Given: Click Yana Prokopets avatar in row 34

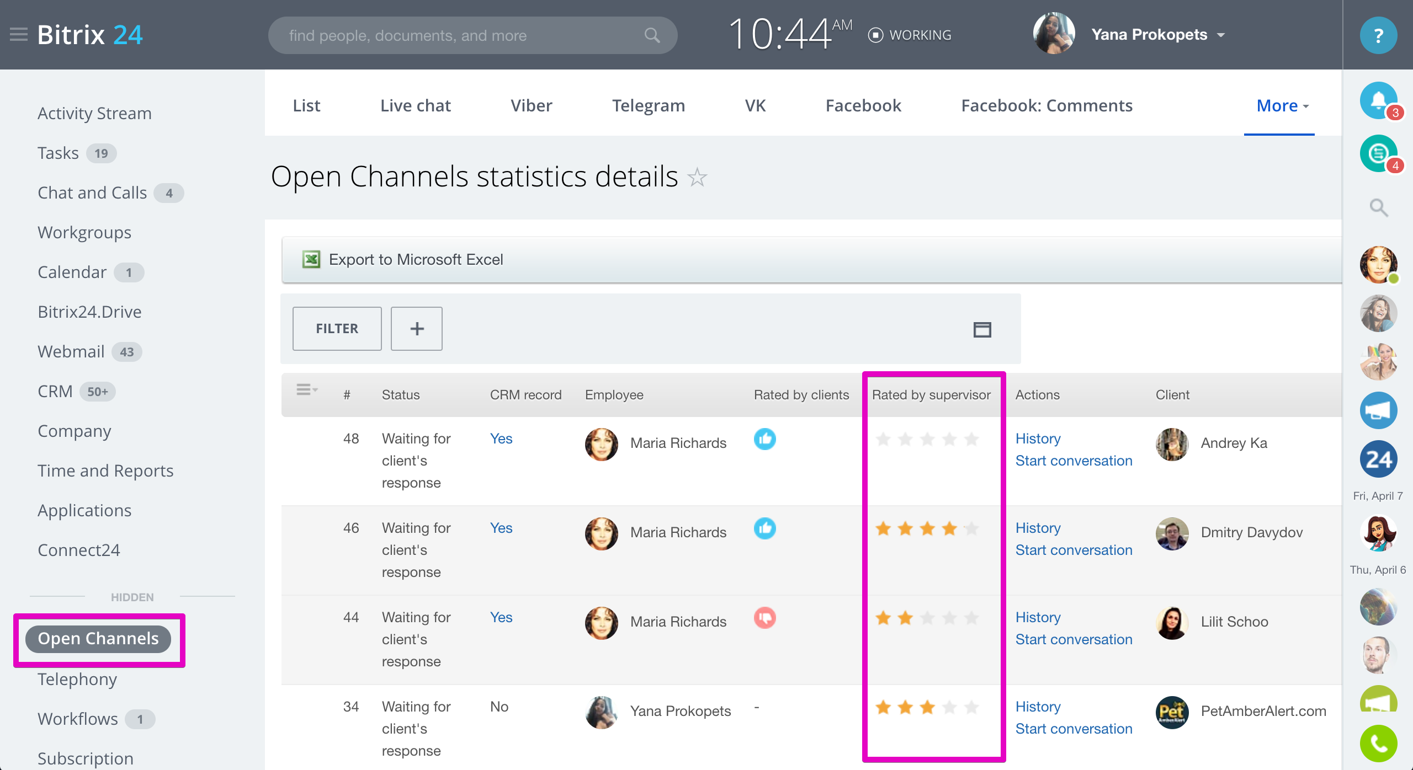Looking at the screenshot, I should [x=601, y=712].
